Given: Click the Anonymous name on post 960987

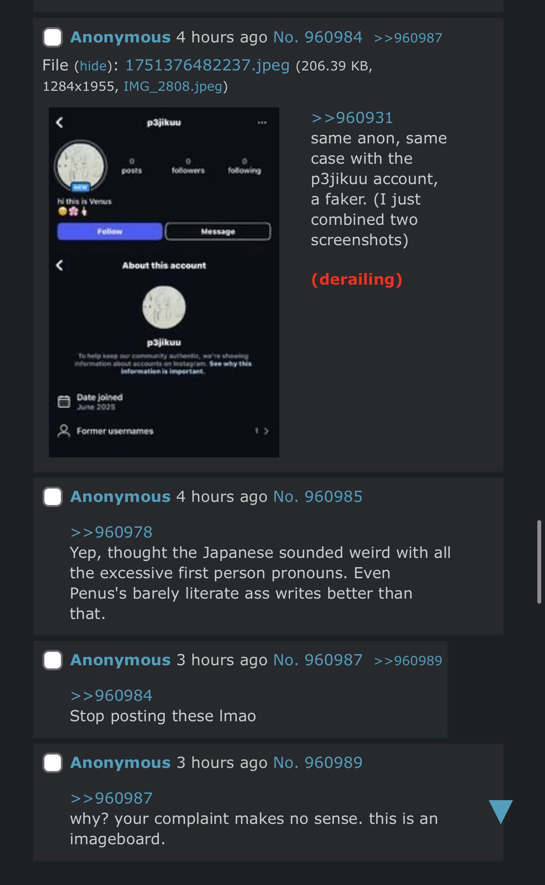Looking at the screenshot, I should [x=121, y=660].
